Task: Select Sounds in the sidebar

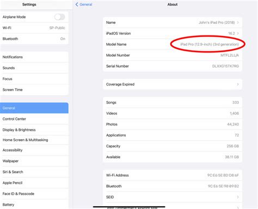Action: tap(34, 68)
